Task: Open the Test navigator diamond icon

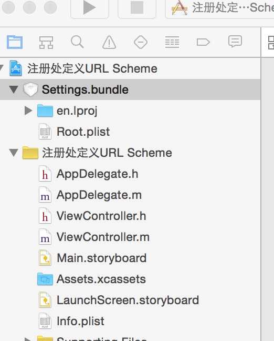Action: [141, 42]
